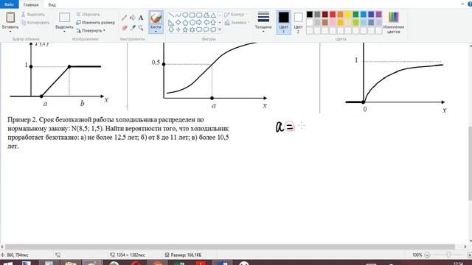Select Цвет 1 foreground color box

point(283,22)
